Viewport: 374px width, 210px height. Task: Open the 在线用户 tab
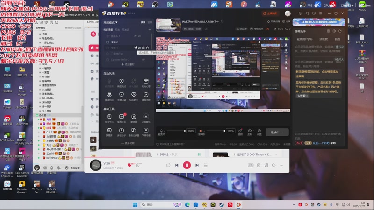(305, 39)
